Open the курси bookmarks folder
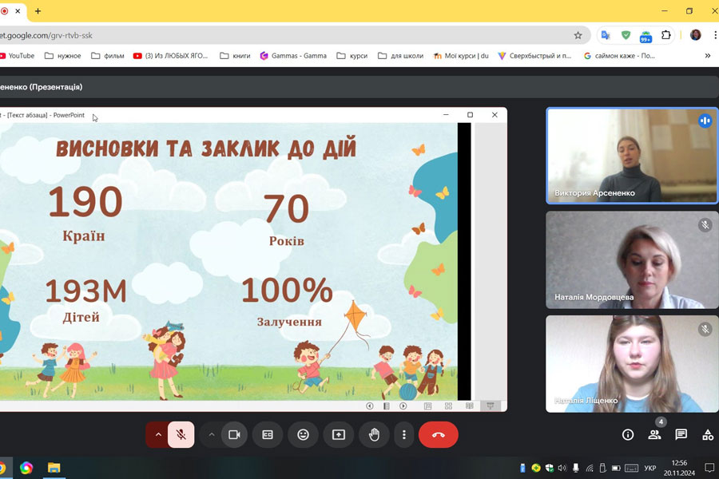This screenshot has width=719, height=479. [352, 56]
